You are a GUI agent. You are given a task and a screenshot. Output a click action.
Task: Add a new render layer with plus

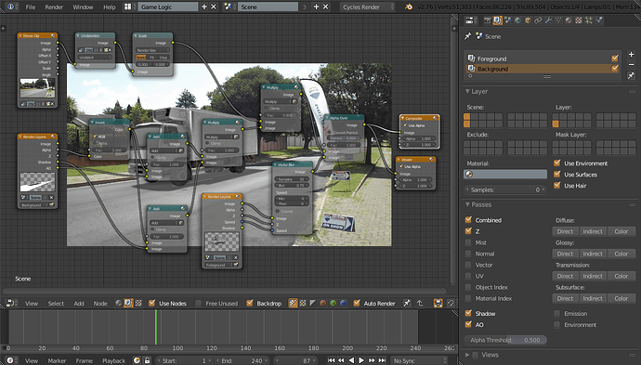coord(631,55)
